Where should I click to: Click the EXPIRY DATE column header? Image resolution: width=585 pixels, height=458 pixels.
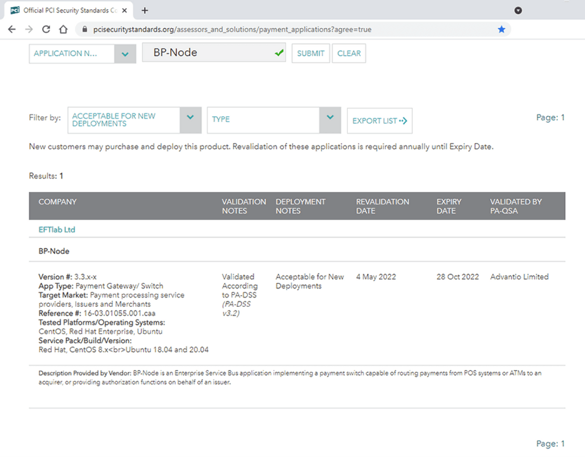pos(449,206)
